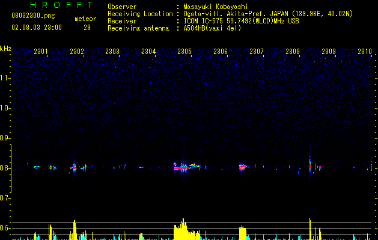Viewport: 378px width, 240px height.
Task: Click the 2302 time marker
Action: (77, 51)
